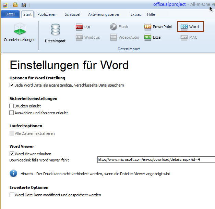Click the save project disk icon
The width and height of the screenshot is (215, 209).
tap(24, 5)
